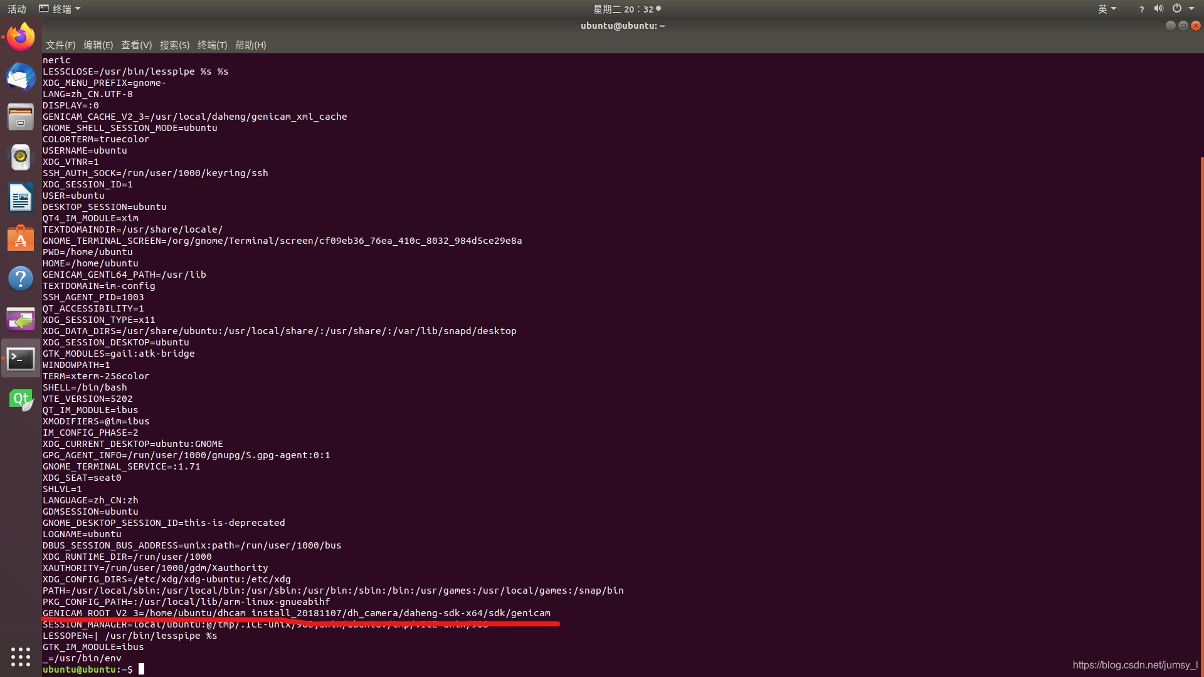Open Rhythmbox music player icon
Image resolution: width=1204 pixels, height=677 pixels.
(x=21, y=157)
